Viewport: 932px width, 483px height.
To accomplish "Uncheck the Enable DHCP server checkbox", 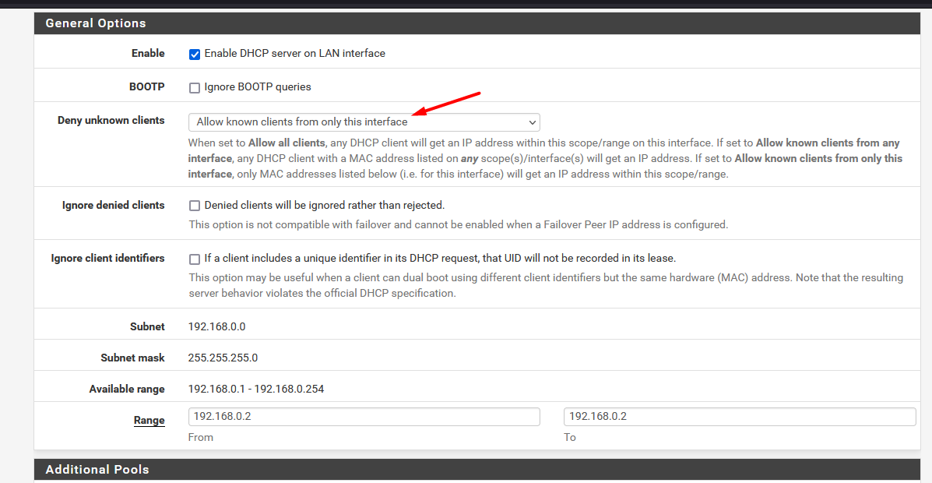I will [195, 55].
